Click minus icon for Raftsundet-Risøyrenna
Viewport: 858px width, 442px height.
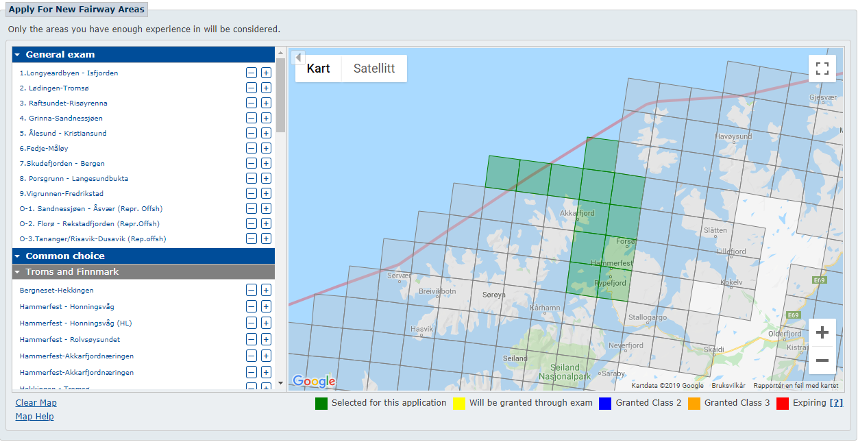[252, 103]
